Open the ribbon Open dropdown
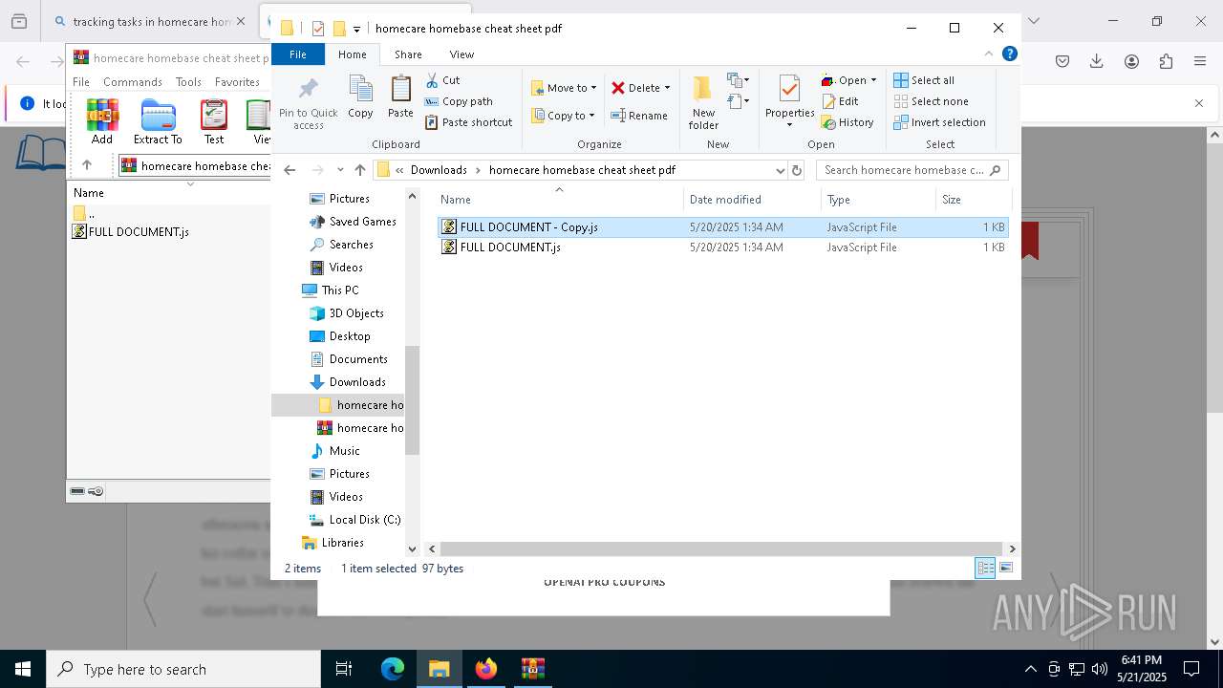 [x=848, y=80]
